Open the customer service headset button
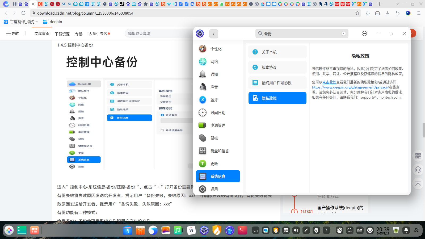Viewport: 425px width, 239px height. (x=418, y=170)
